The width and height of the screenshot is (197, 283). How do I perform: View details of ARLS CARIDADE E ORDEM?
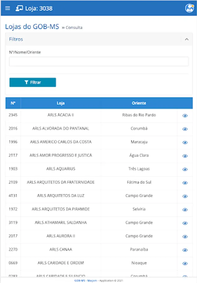tap(185, 263)
